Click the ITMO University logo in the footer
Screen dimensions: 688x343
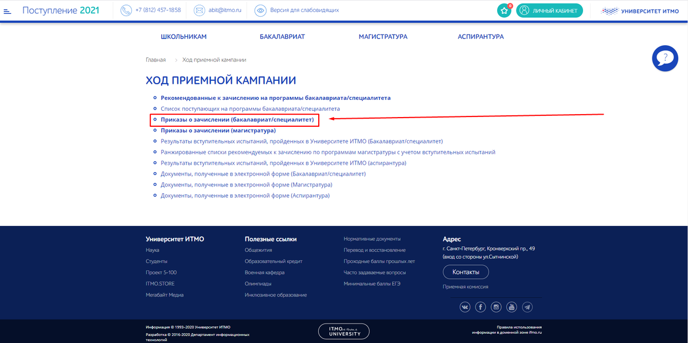343,331
